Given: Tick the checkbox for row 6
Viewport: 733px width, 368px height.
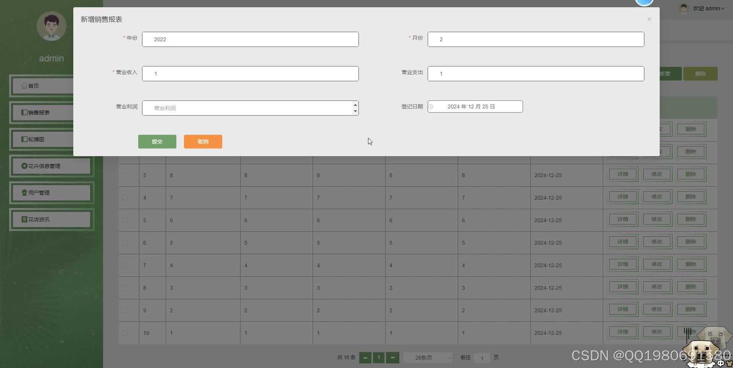Looking at the screenshot, I should pyautogui.click(x=125, y=243).
